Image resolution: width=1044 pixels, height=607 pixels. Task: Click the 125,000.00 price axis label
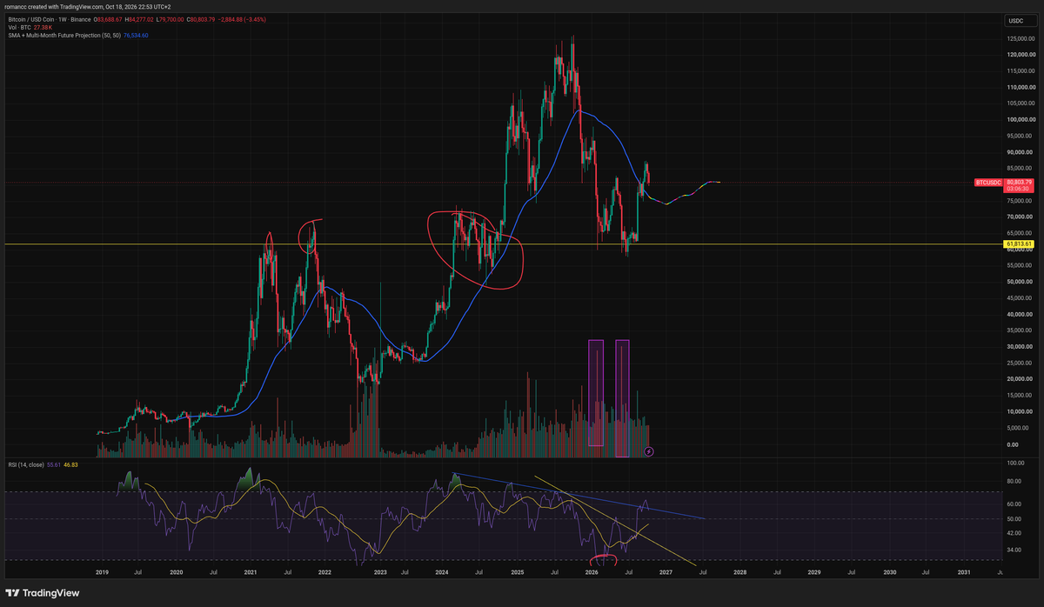tap(1020, 39)
